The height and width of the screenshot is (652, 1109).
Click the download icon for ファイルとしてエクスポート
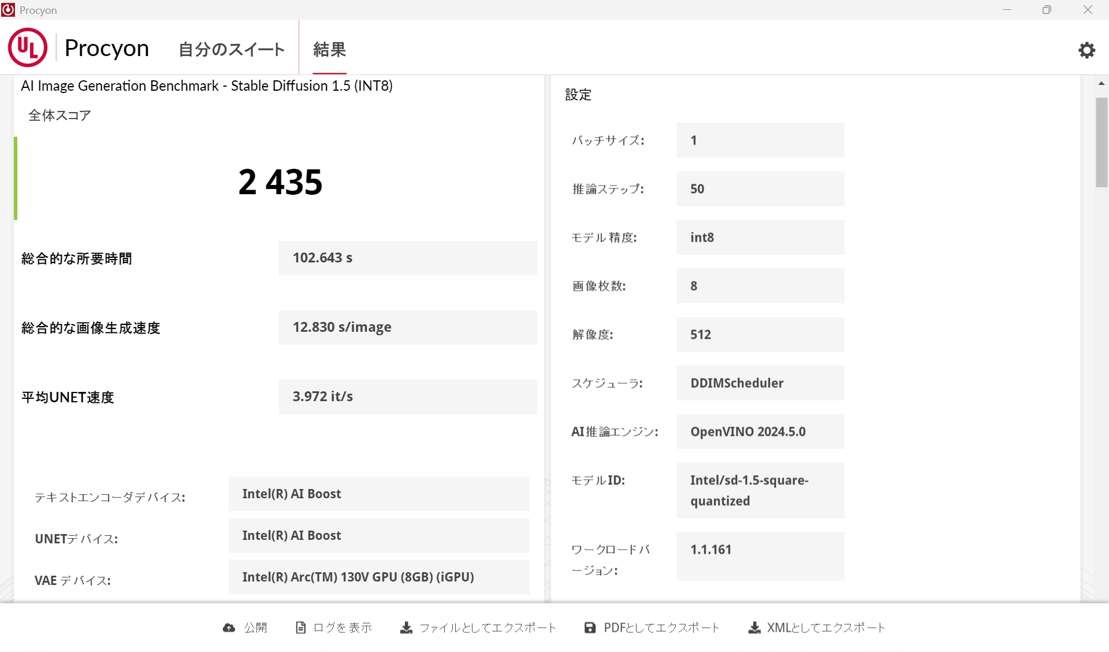tap(406, 628)
